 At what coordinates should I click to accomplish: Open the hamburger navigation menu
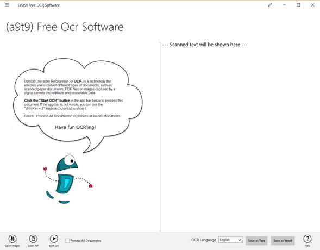coord(7,5)
